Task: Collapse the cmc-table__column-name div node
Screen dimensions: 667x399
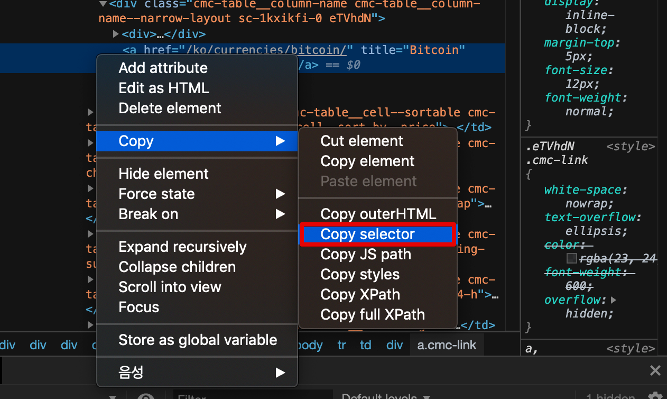Action: click(103, 4)
